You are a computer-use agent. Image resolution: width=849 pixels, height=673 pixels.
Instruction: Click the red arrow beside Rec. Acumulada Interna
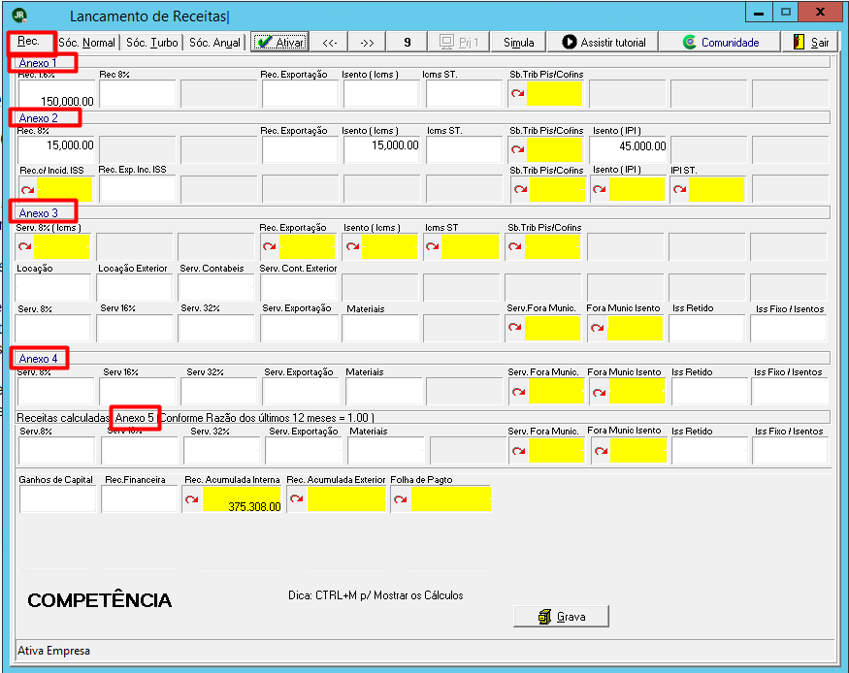[192, 499]
